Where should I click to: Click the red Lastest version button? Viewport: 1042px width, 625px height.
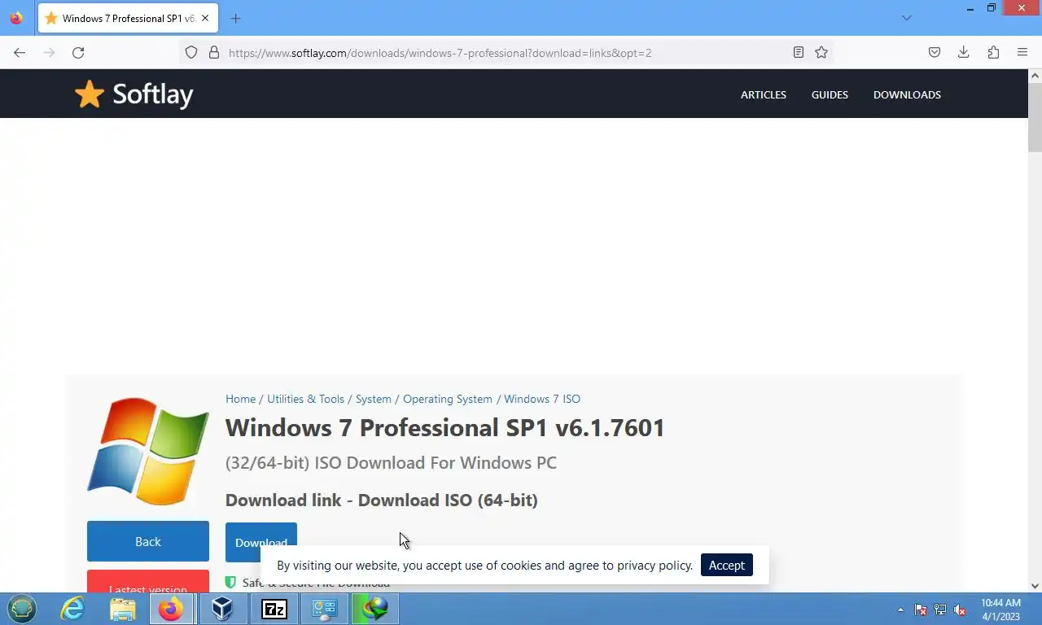148,582
